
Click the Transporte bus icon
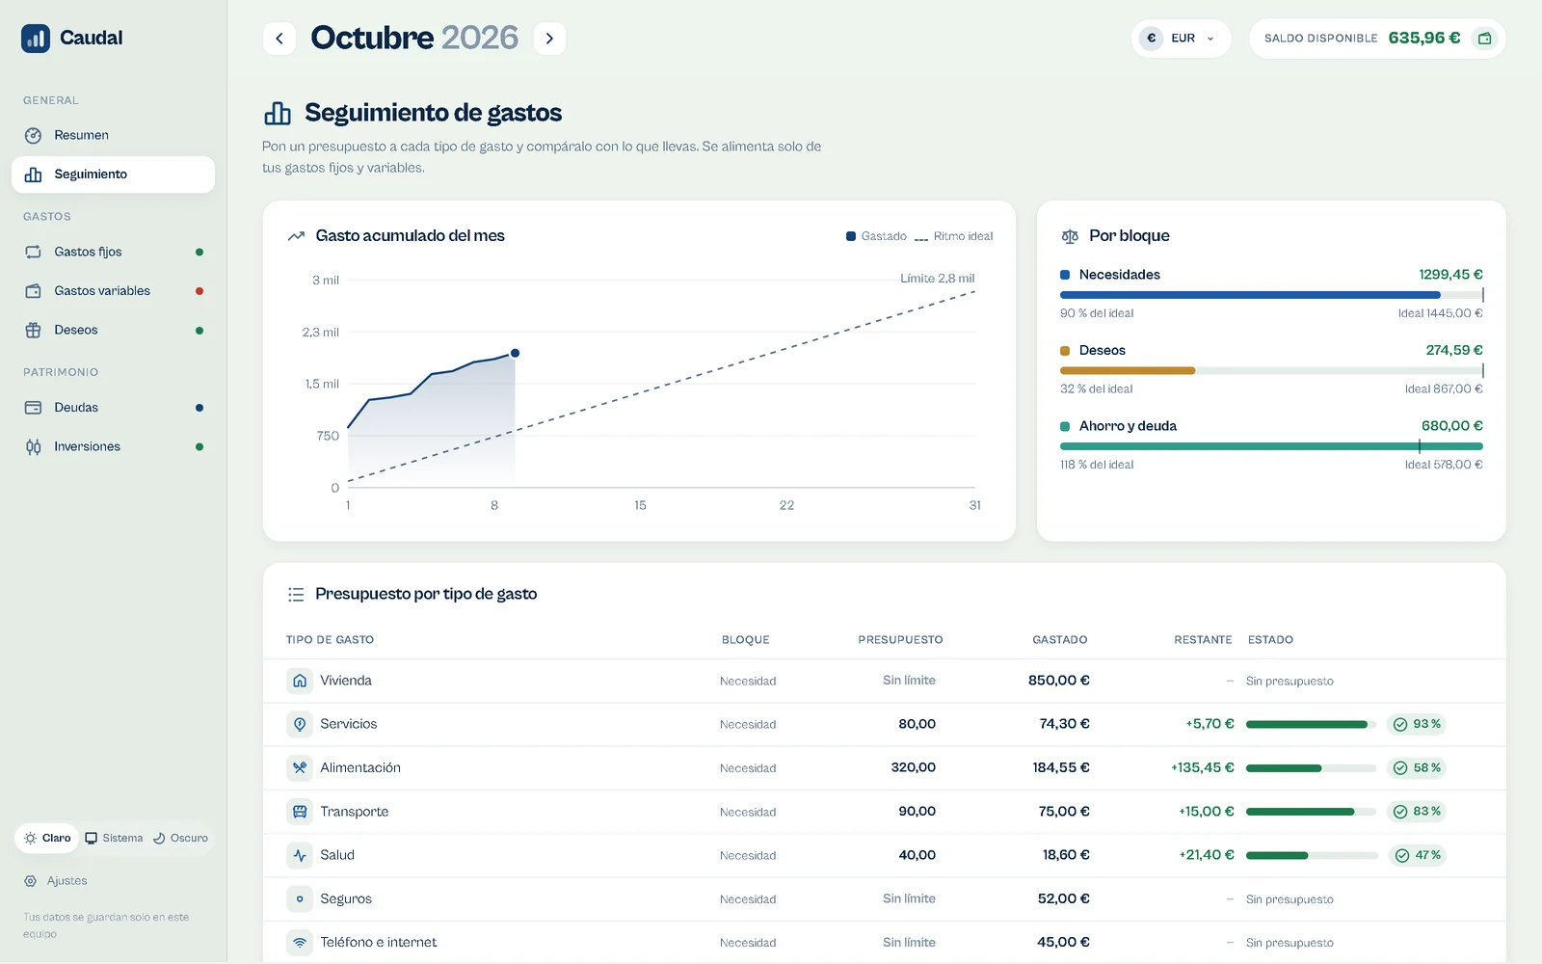(x=300, y=812)
